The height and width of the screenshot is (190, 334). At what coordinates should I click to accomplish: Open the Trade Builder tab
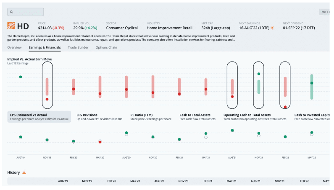(x=78, y=48)
